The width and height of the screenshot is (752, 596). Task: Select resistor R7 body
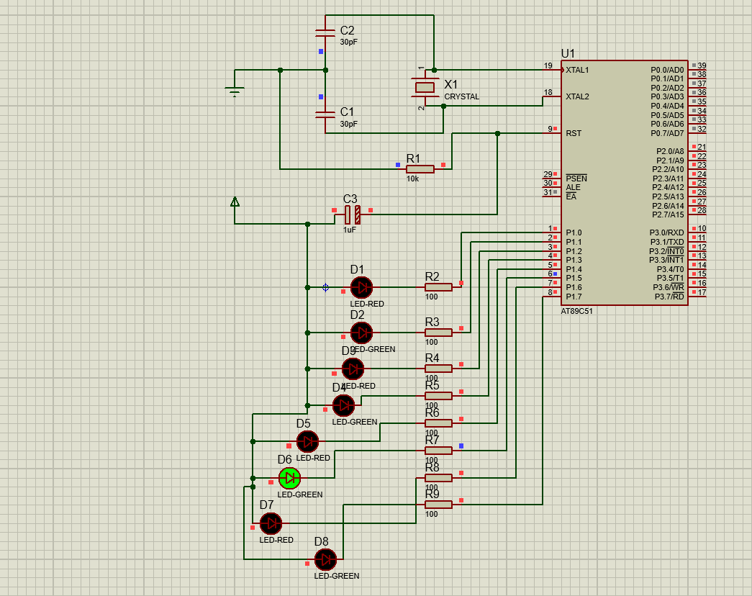click(x=438, y=451)
